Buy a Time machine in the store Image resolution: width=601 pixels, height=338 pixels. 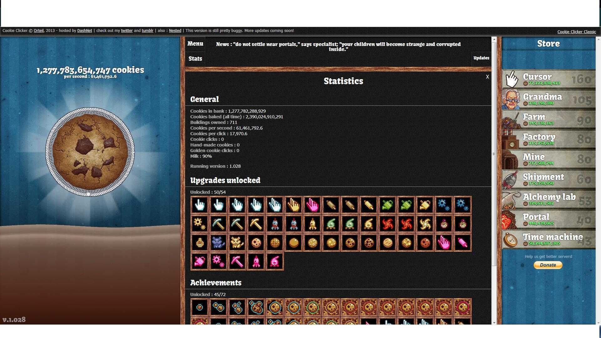[549, 239]
